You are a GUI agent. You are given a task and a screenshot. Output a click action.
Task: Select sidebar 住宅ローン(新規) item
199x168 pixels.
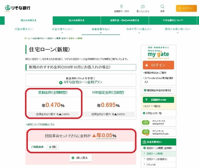pos(159,154)
